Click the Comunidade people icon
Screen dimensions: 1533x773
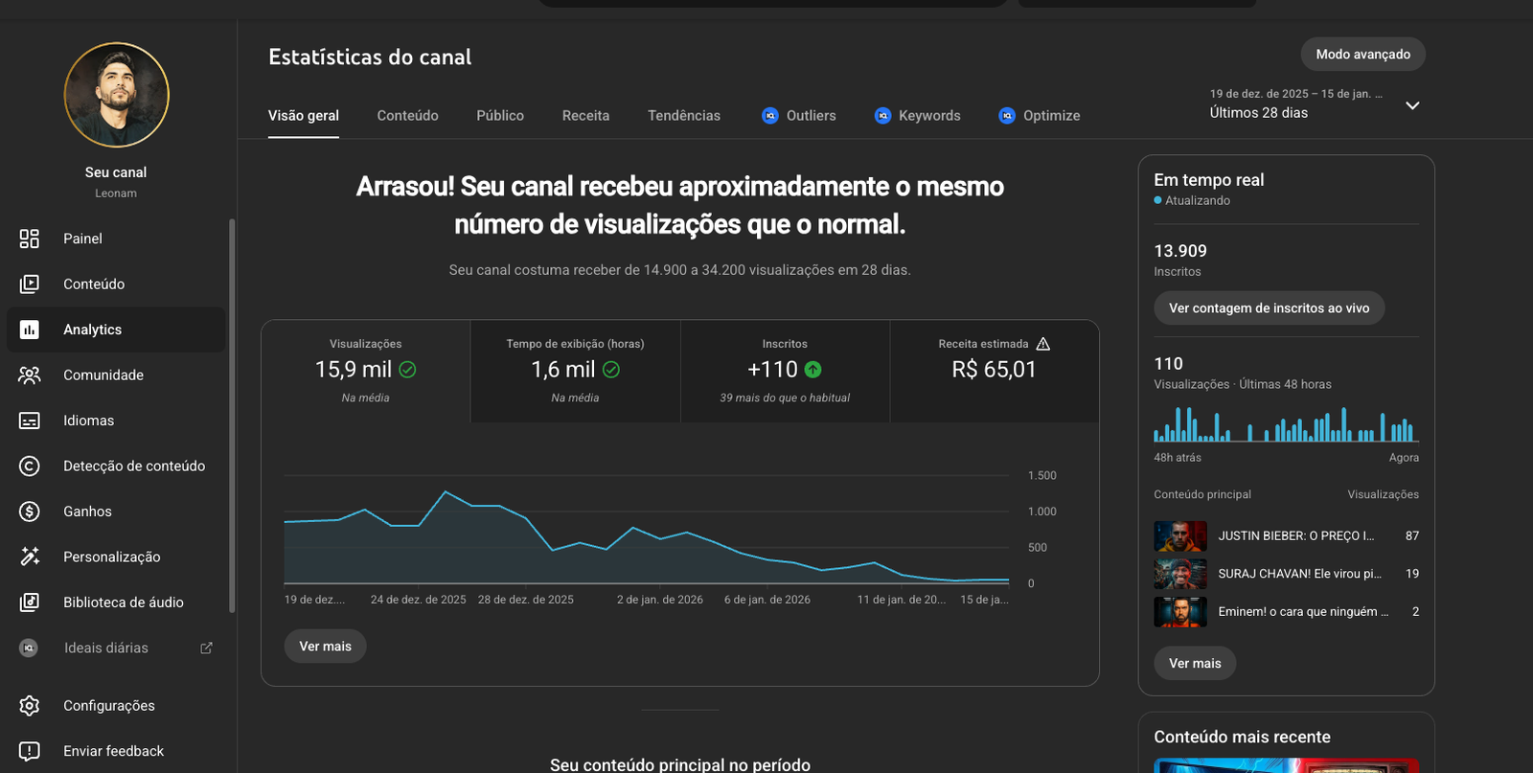(30, 375)
